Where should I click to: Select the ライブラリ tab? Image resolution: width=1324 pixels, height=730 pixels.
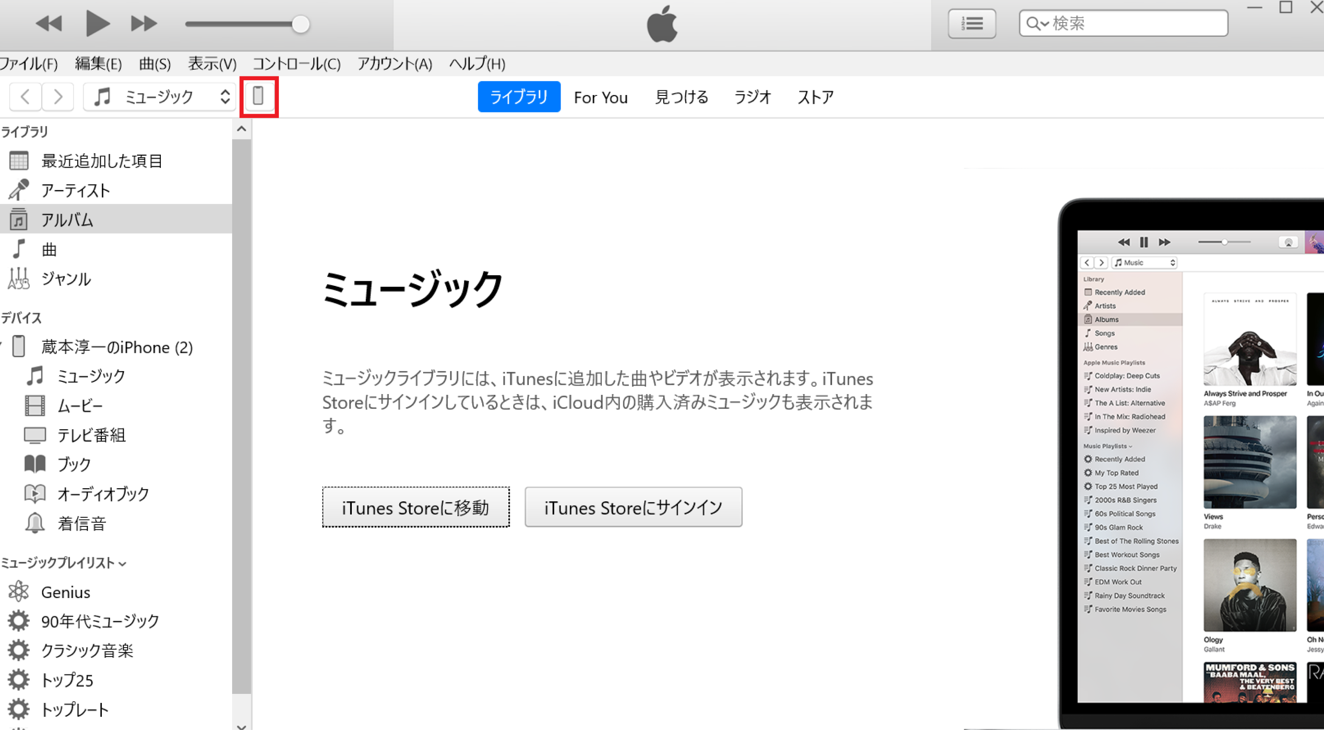[519, 97]
